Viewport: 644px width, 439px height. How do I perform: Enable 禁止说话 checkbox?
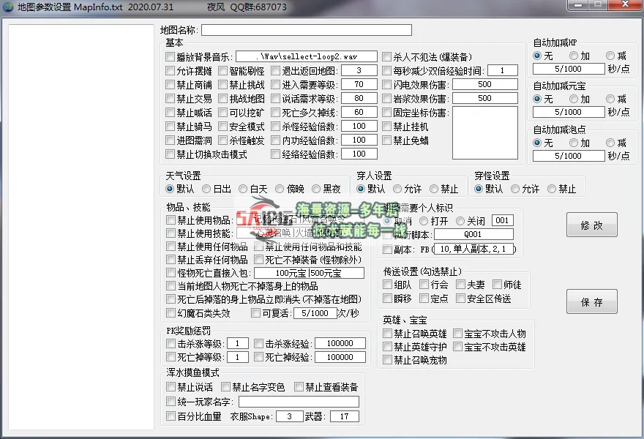pyautogui.click(x=171, y=386)
